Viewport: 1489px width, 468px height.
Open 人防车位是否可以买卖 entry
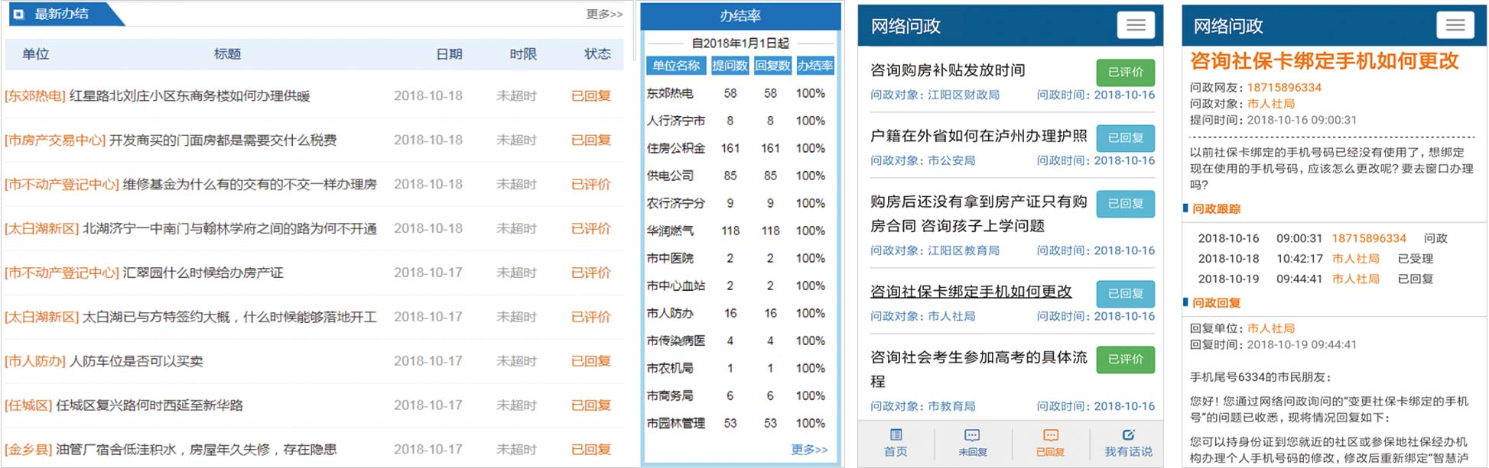tap(136, 361)
